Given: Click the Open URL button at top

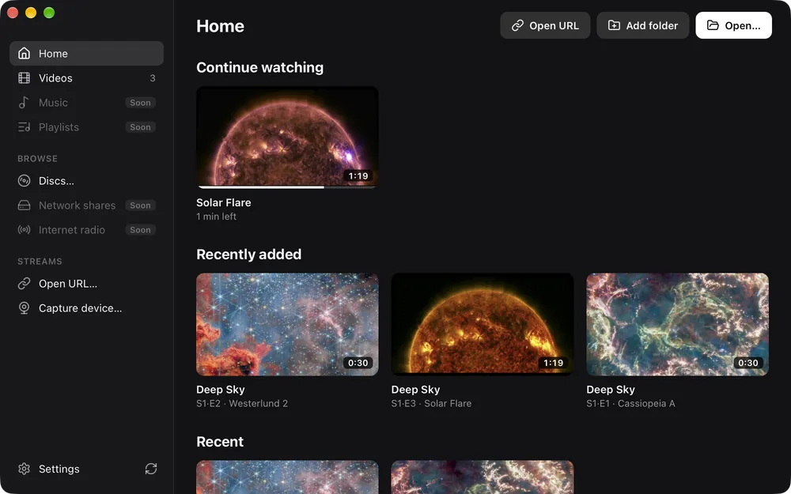Looking at the screenshot, I should pyautogui.click(x=545, y=26).
